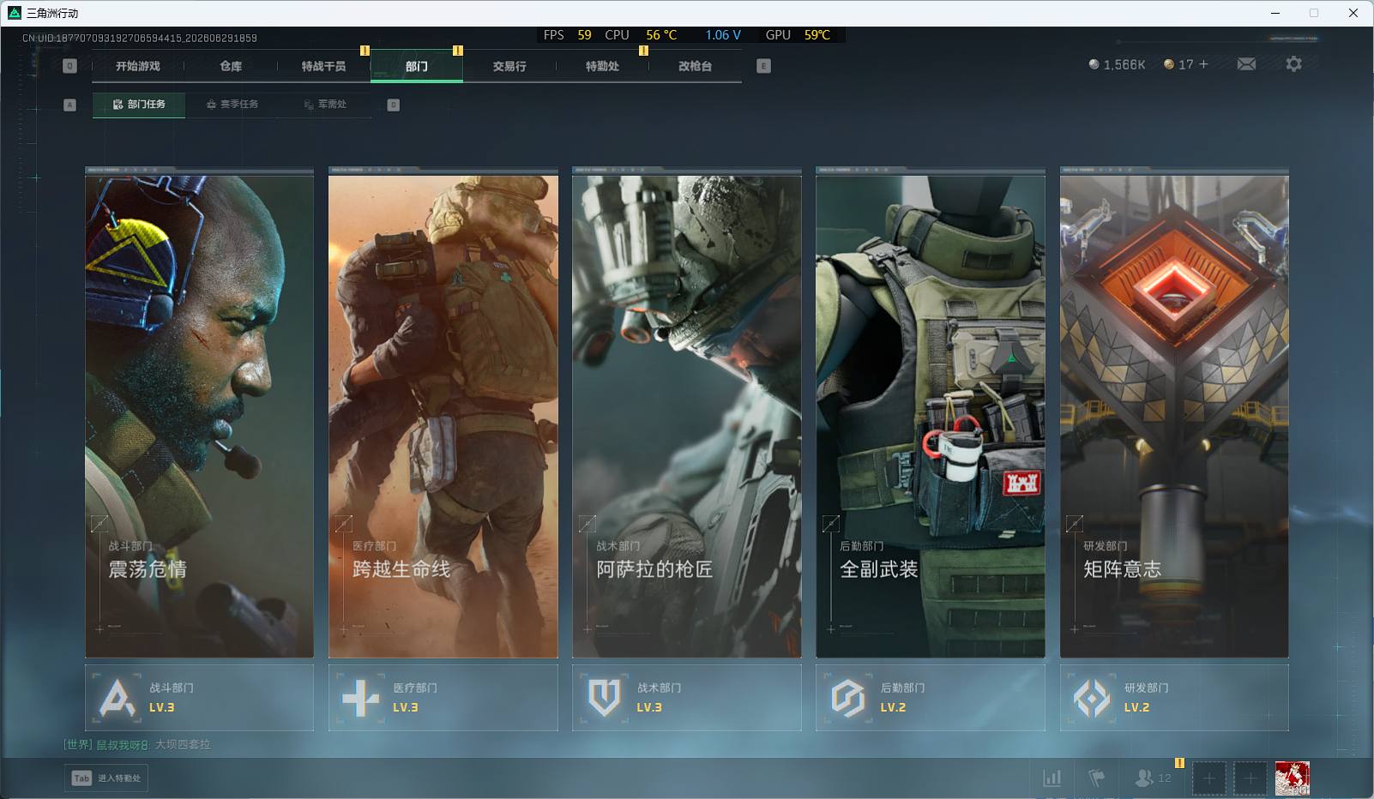Screen dimensions: 1374x799
Task: Open the statistics bar chart icon
Action: (x=1052, y=778)
